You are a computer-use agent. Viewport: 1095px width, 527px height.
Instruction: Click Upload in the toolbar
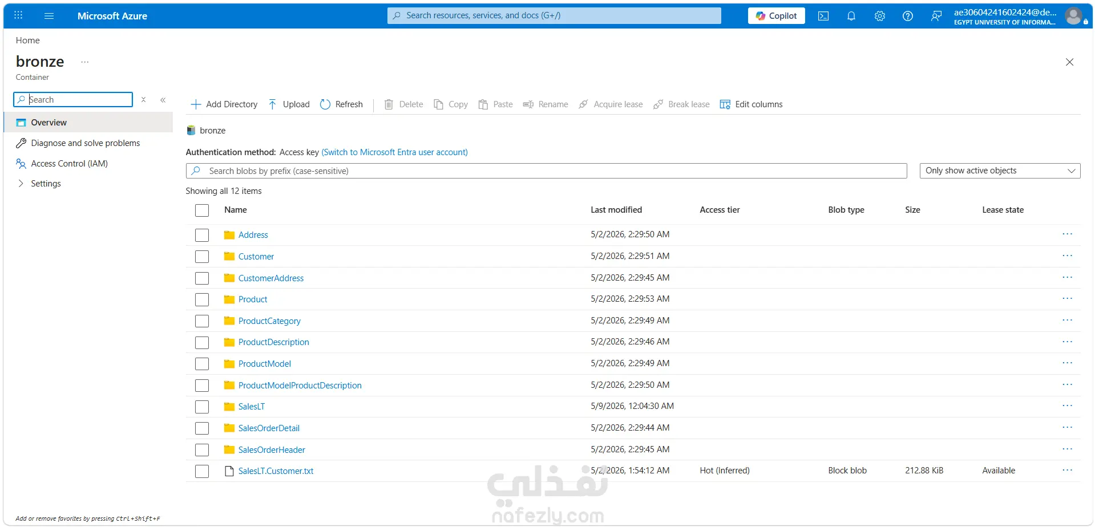tap(289, 104)
